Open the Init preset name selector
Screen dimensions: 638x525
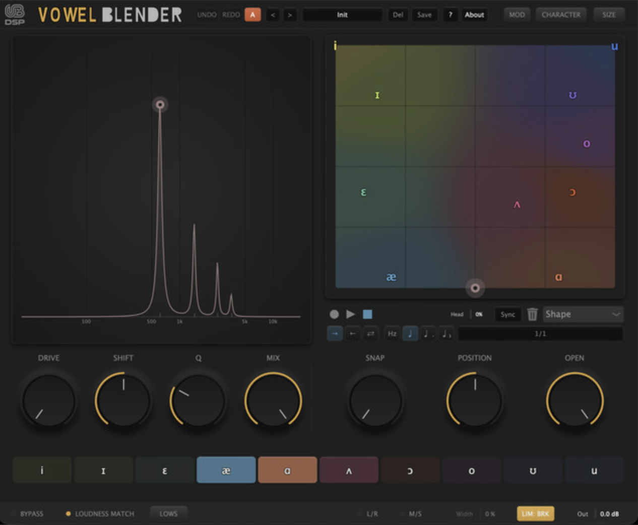342,15
